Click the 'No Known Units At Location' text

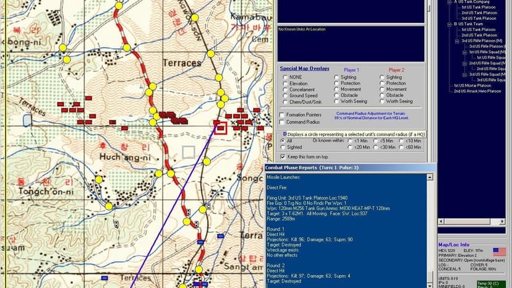pyautogui.click(x=302, y=30)
